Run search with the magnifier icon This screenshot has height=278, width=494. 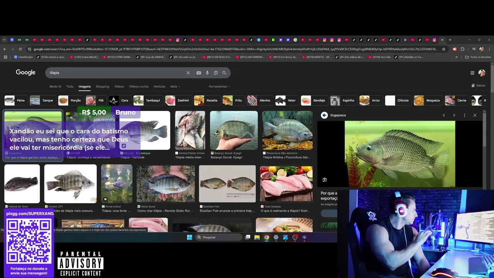pyautogui.click(x=224, y=73)
